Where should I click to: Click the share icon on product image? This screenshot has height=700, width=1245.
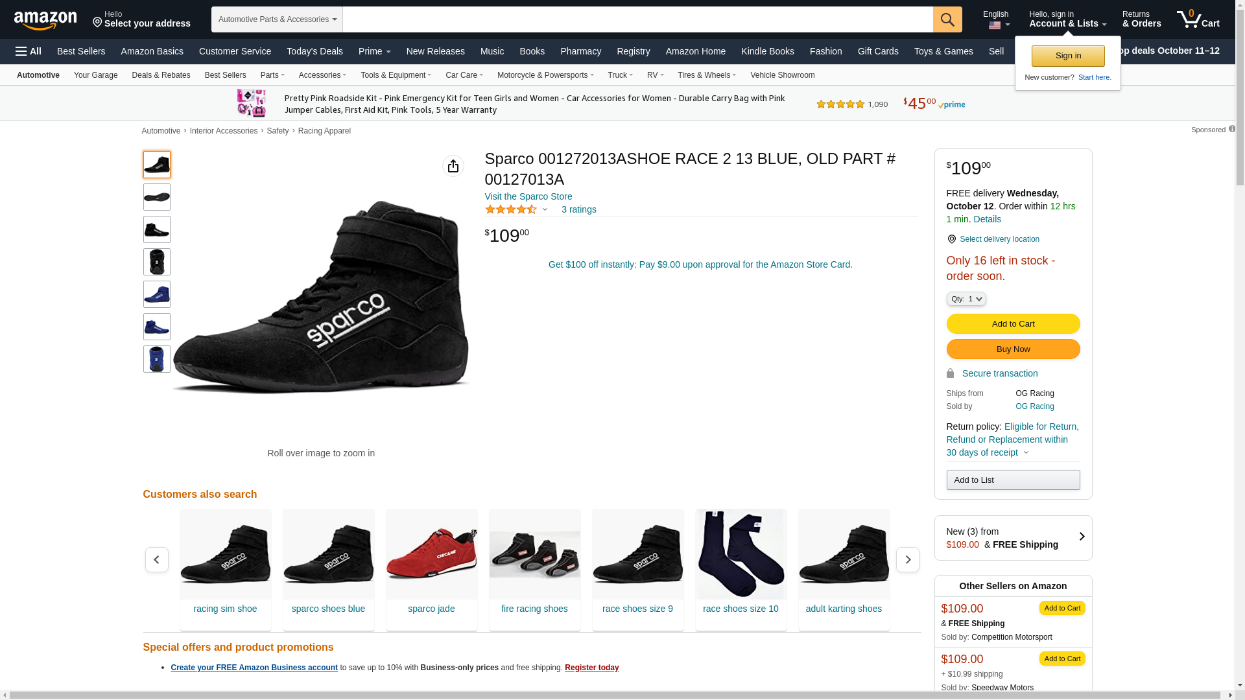click(x=453, y=166)
